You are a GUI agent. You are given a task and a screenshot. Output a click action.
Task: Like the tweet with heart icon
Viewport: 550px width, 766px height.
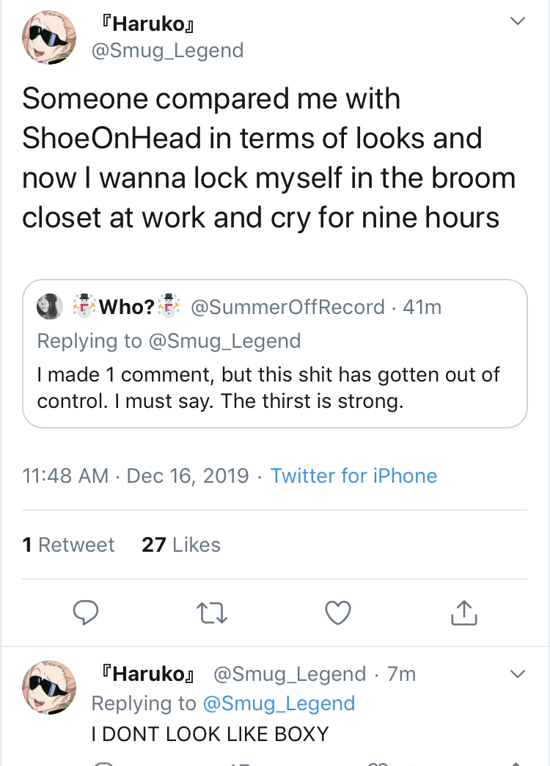click(338, 613)
